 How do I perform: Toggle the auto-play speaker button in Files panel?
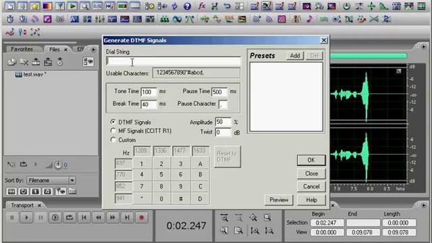[11, 165]
